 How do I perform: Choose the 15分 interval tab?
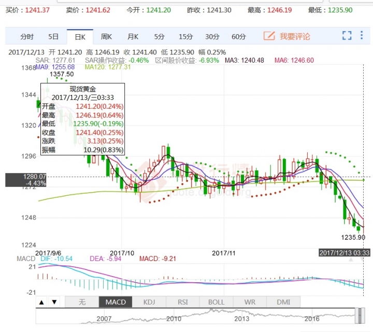(x=185, y=36)
